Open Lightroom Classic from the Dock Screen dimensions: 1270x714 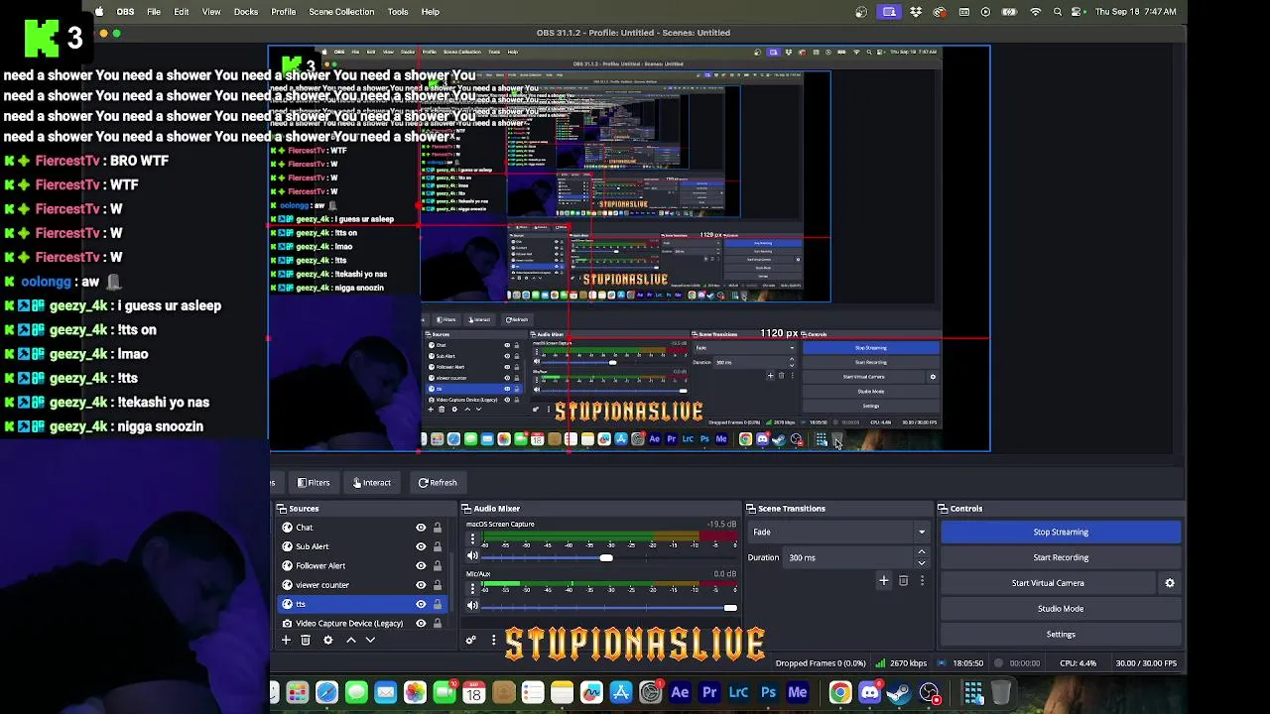click(x=739, y=692)
